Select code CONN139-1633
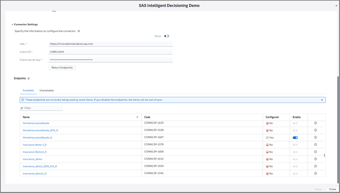Image resolution: width=340 pixels, height=193 pixels. [154, 123]
